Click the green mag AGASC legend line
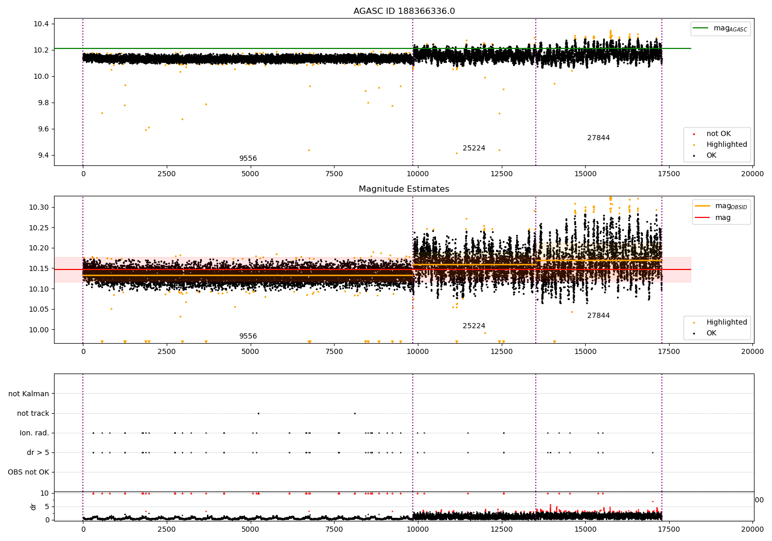Image resolution: width=772 pixels, height=541 pixels. pos(701,28)
